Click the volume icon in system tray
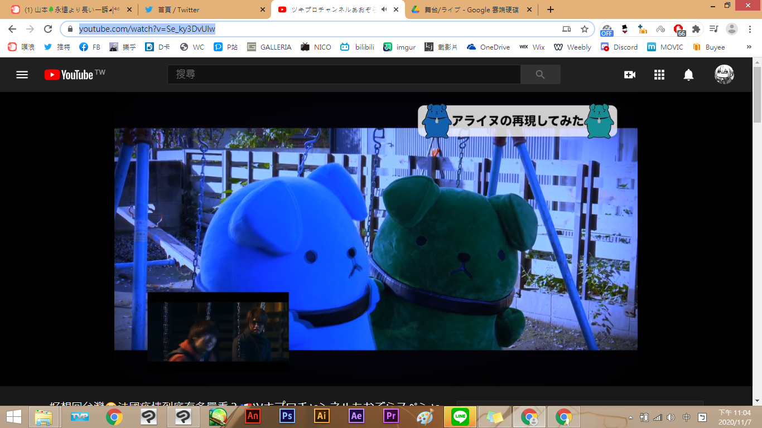This screenshot has width=762, height=428. pos(671,417)
